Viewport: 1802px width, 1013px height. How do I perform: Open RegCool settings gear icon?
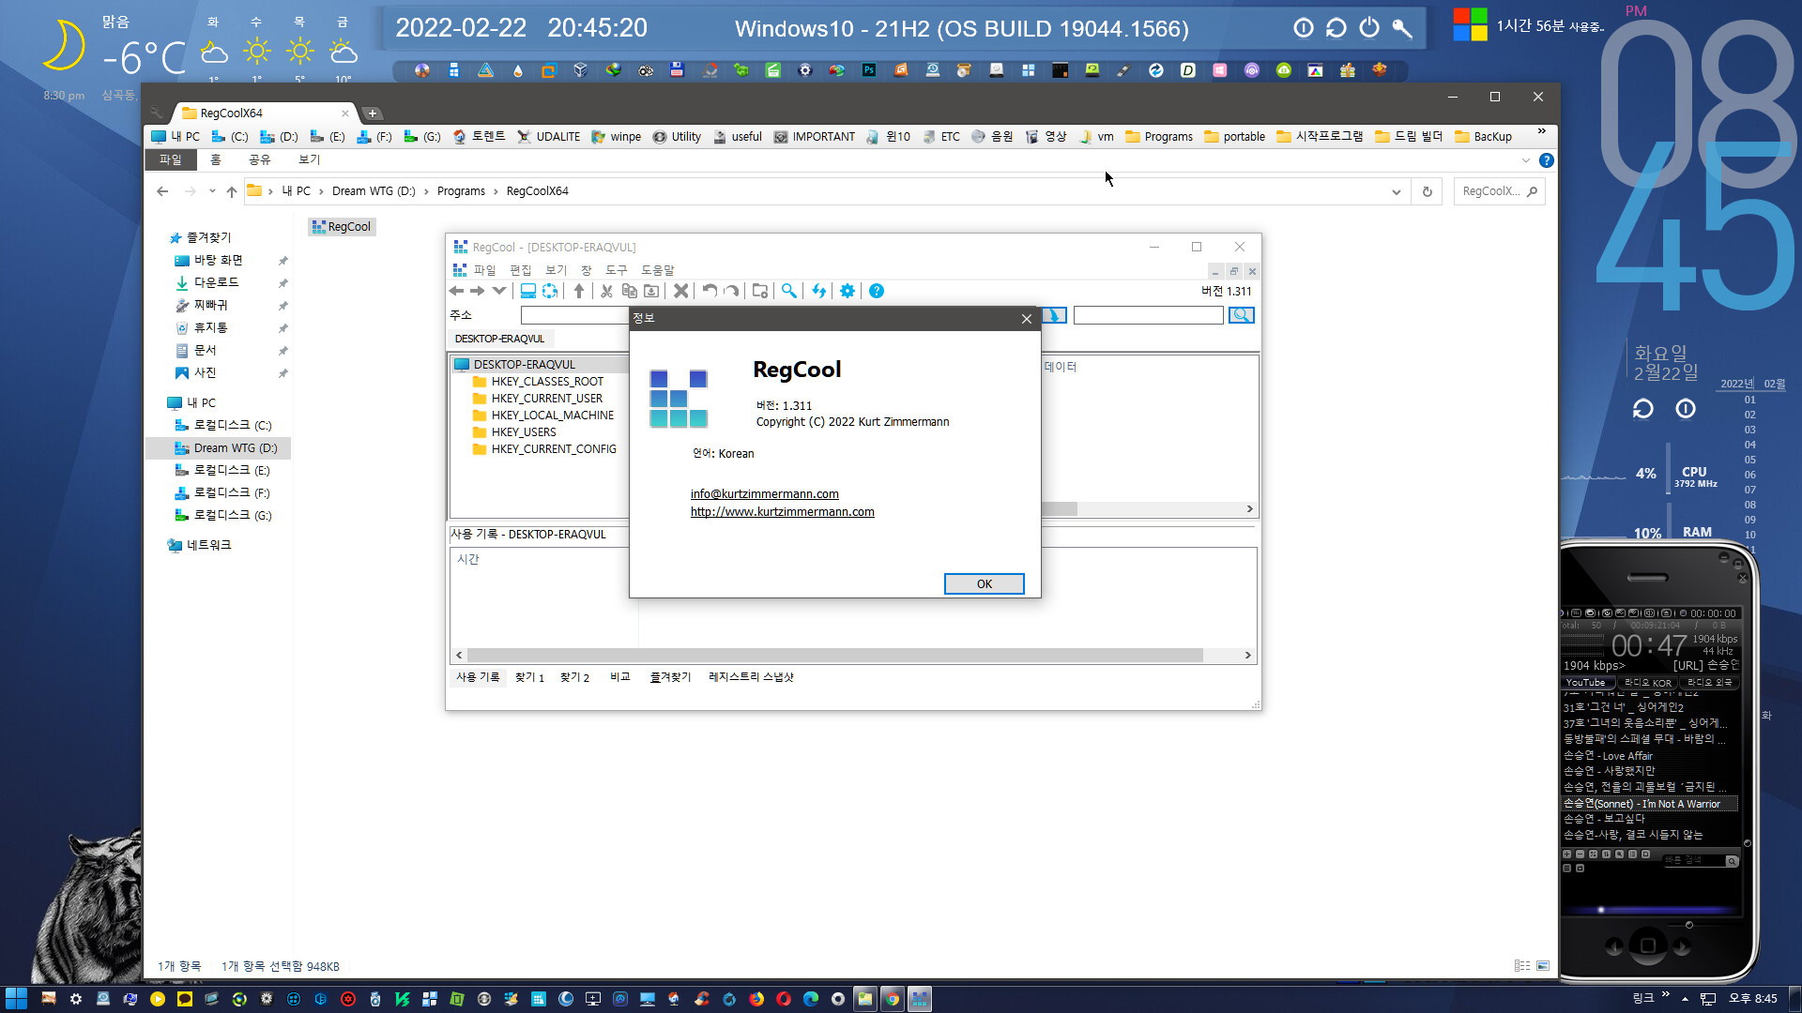coord(848,291)
